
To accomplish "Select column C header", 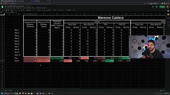I will [x=30, y=14].
